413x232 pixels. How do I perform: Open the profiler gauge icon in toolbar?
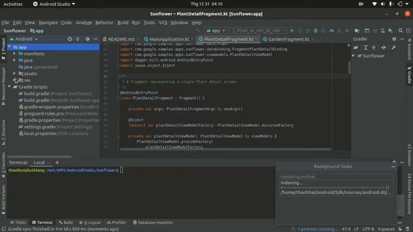point(331,31)
